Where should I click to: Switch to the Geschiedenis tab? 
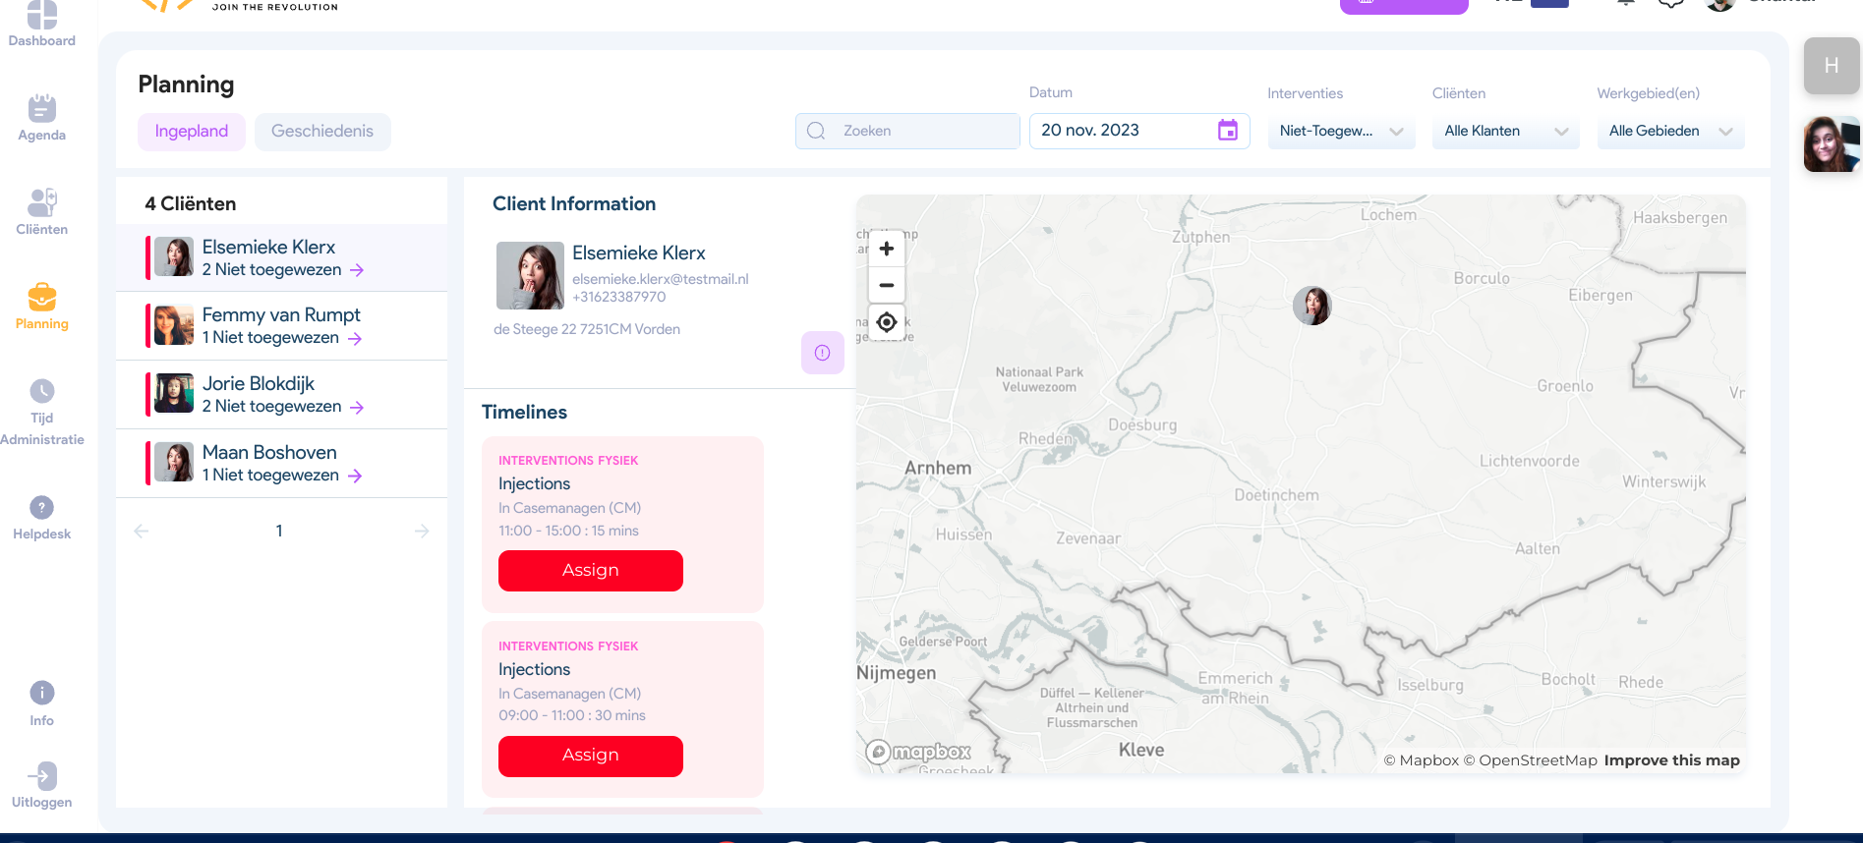pyautogui.click(x=321, y=132)
